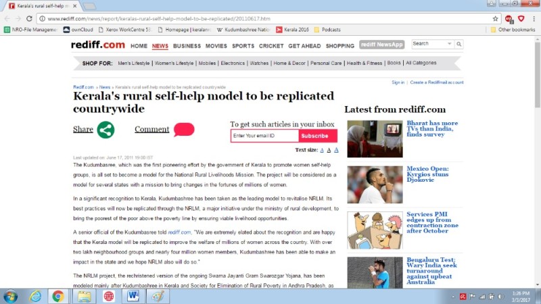Go back to previous page
Screen dimensions: 541x304
point(7,19)
